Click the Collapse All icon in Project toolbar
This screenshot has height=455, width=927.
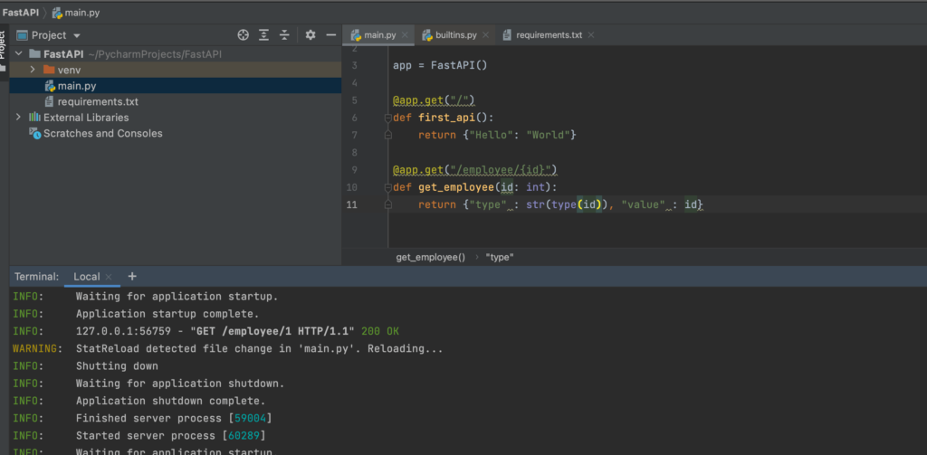pos(284,35)
